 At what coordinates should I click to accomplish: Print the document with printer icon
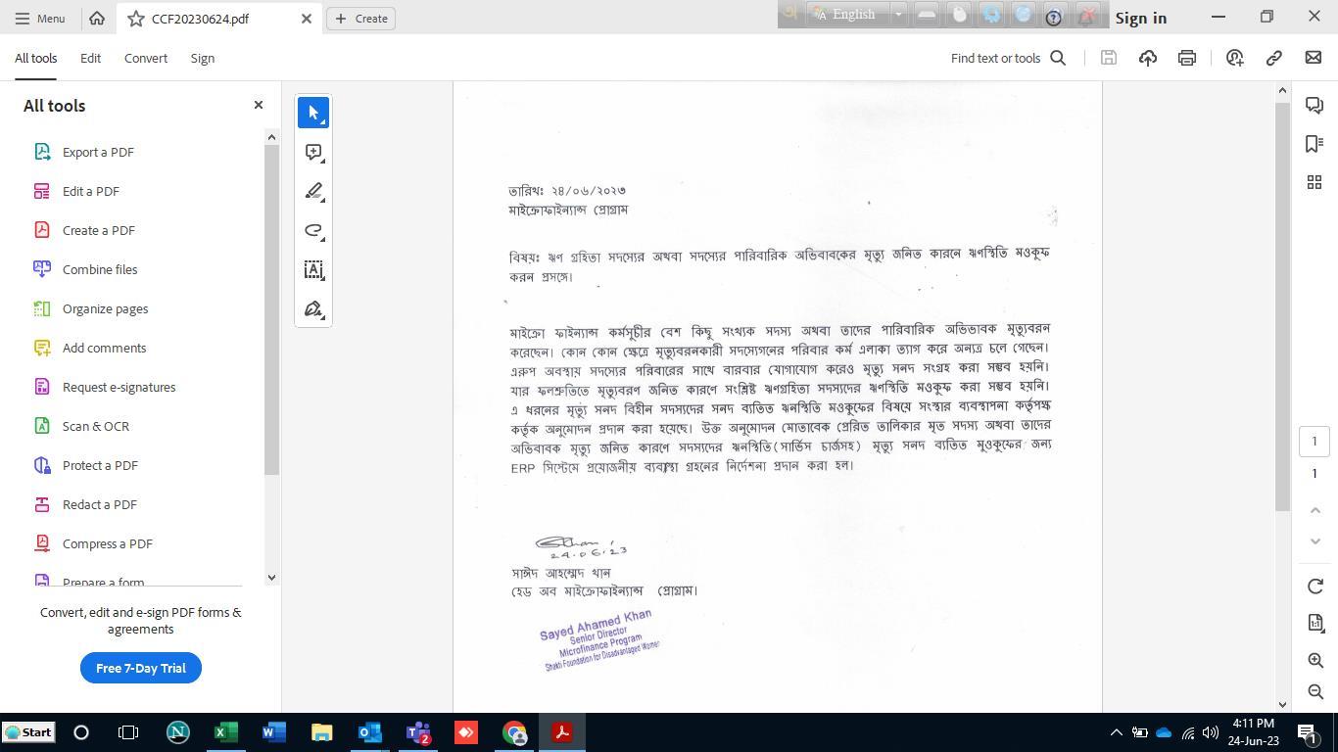coord(1187,58)
